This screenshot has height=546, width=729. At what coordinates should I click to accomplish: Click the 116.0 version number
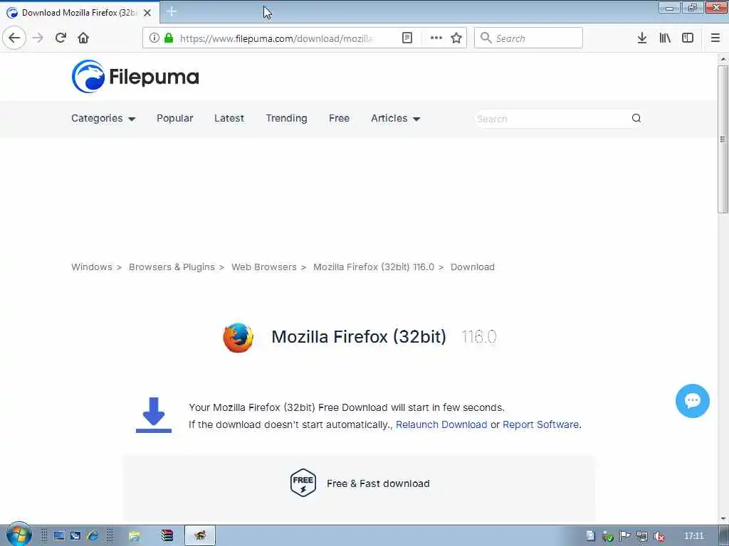pyautogui.click(x=479, y=336)
